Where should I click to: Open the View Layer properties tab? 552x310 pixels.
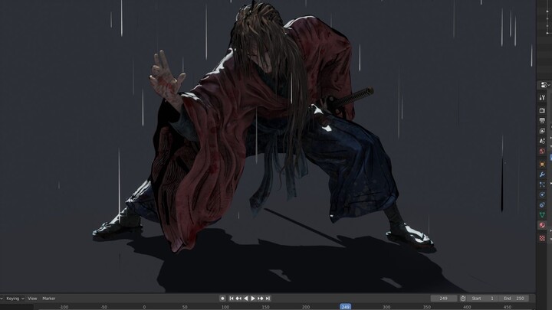point(542,131)
